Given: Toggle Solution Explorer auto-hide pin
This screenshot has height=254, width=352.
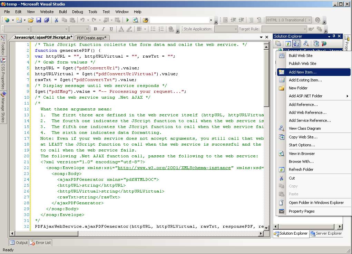Looking at the screenshot, I should (334, 36).
